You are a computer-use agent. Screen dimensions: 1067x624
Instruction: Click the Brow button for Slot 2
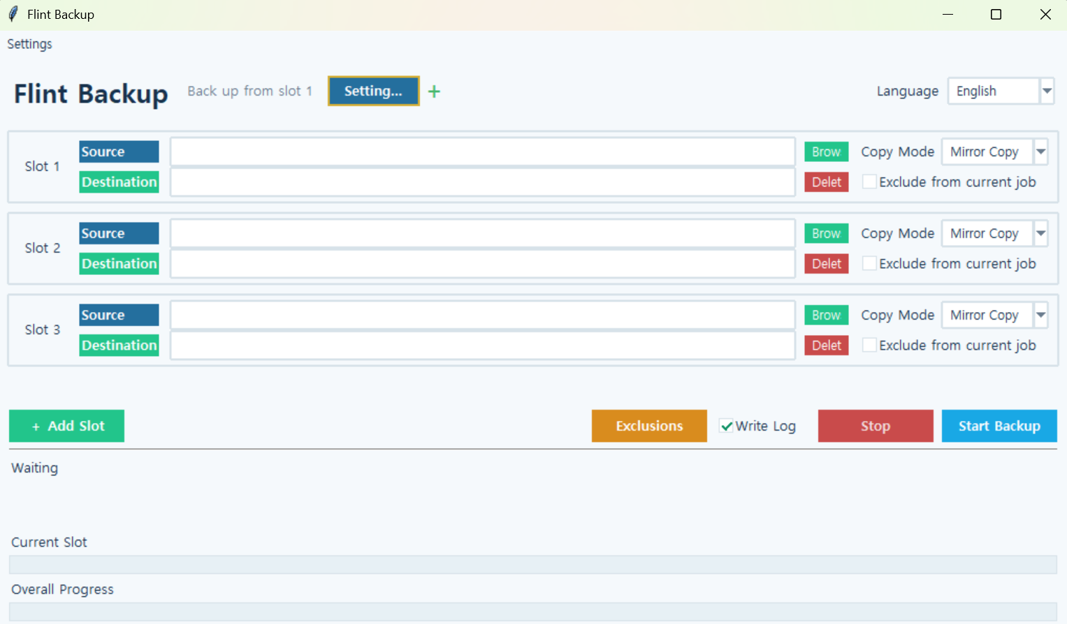pos(826,233)
